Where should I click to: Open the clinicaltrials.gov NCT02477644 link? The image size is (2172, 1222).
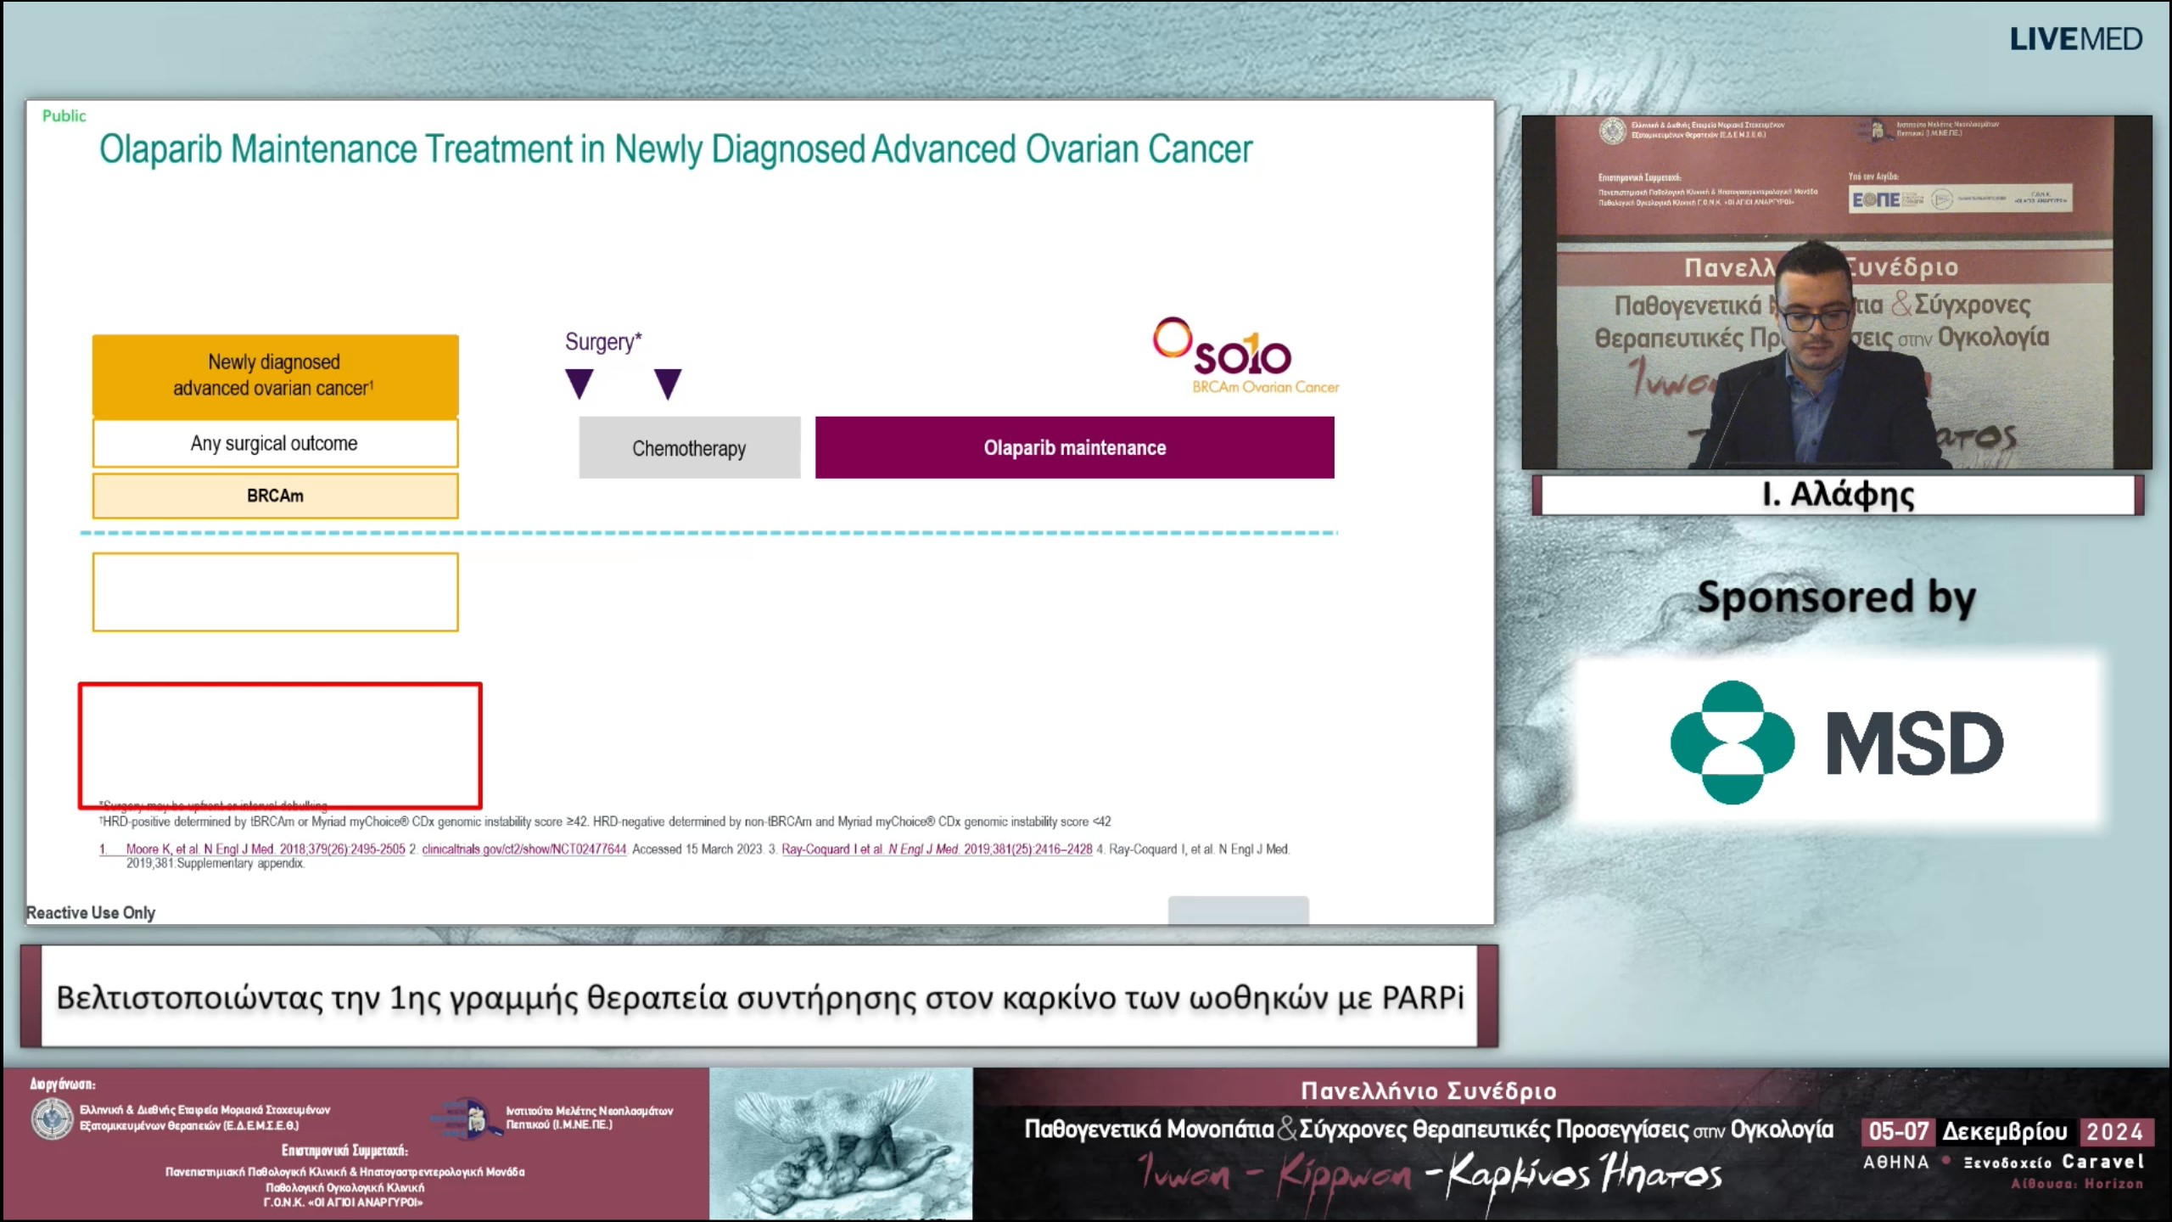(523, 849)
